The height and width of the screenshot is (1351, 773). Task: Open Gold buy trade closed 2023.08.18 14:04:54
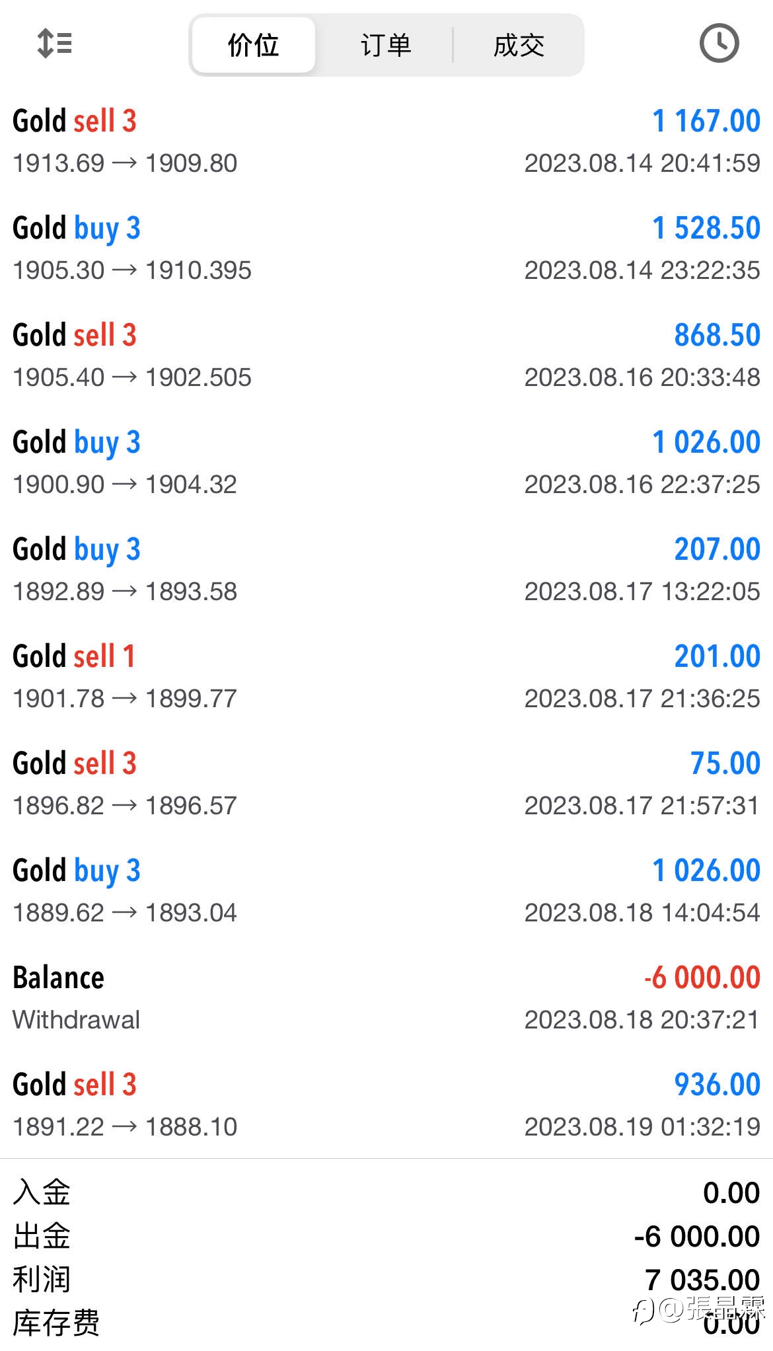(x=386, y=890)
